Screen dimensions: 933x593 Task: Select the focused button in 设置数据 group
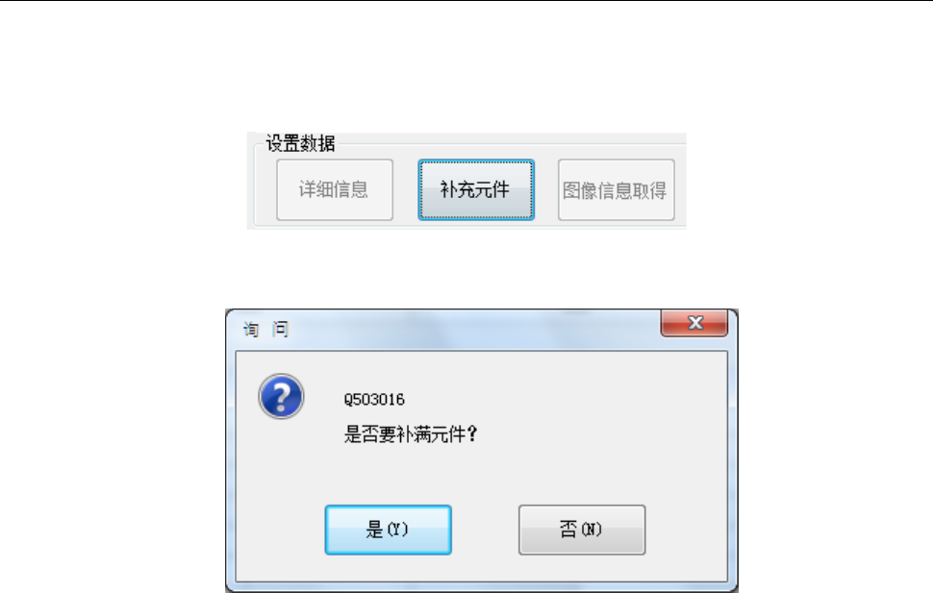[x=476, y=189]
